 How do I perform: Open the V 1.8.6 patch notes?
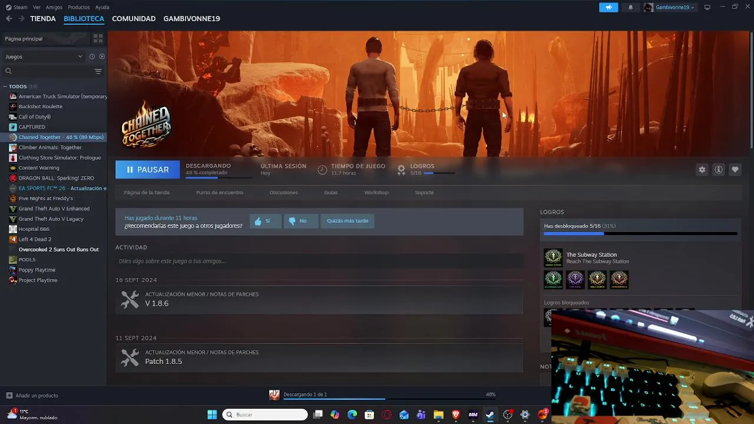pyautogui.click(x=319, y=299)
